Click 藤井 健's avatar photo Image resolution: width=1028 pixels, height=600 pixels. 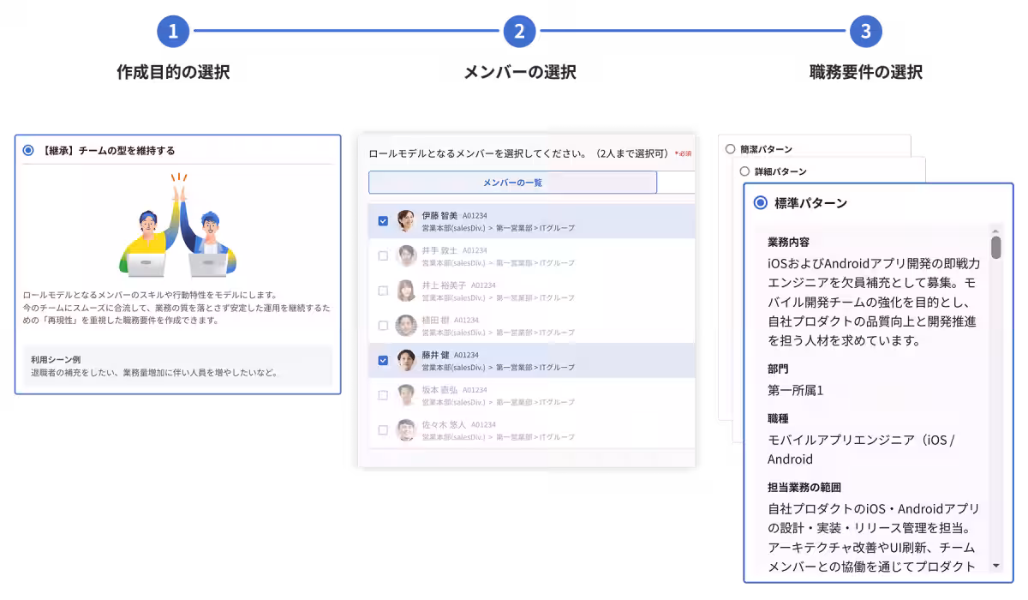(x=406, y=361)
